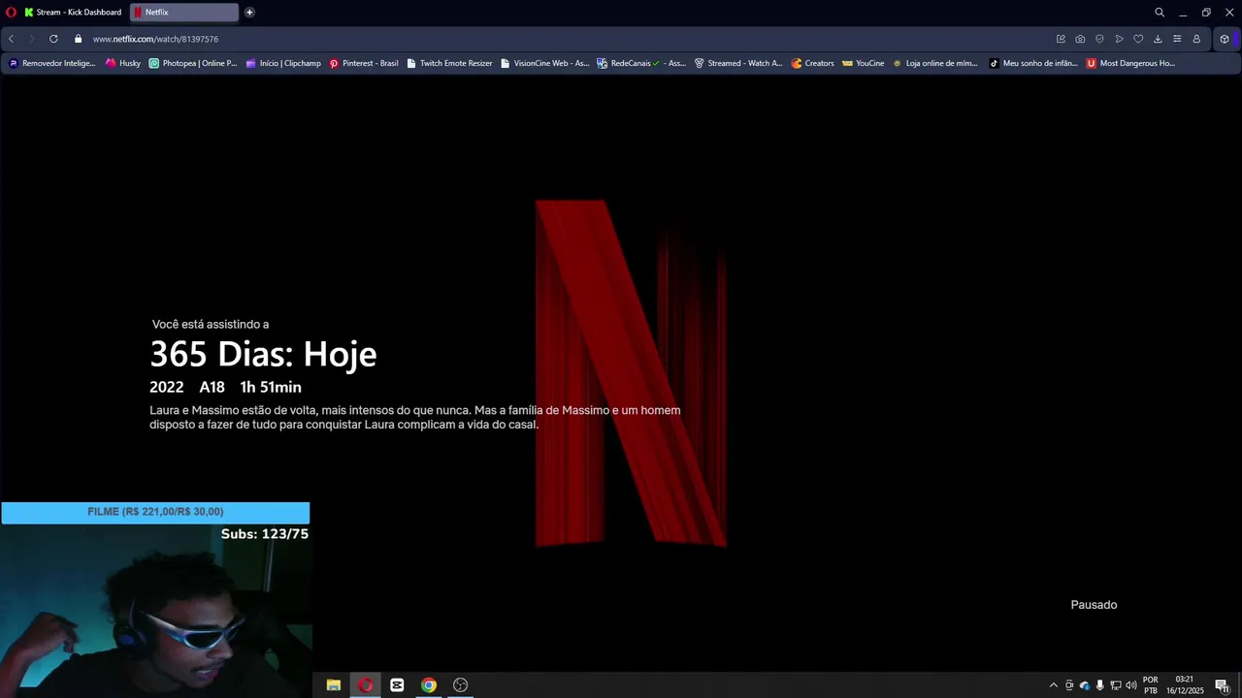Click the Pausado status text
This screenshot has width=1242, height=698.
[x=1094, y=605]
